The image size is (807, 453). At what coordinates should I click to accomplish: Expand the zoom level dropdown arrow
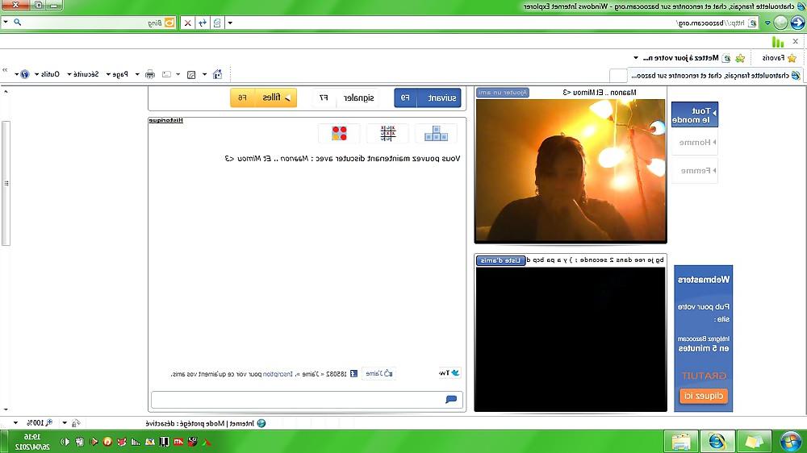point(15,422)
